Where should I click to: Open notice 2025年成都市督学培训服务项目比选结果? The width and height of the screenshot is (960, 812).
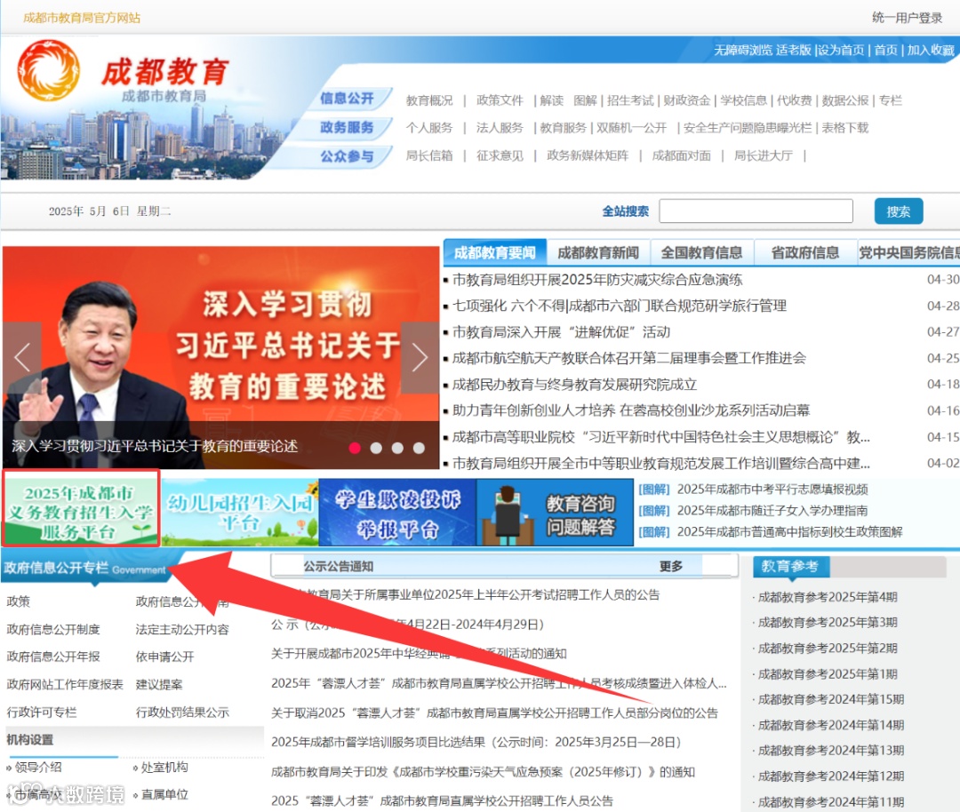[476, 742]
